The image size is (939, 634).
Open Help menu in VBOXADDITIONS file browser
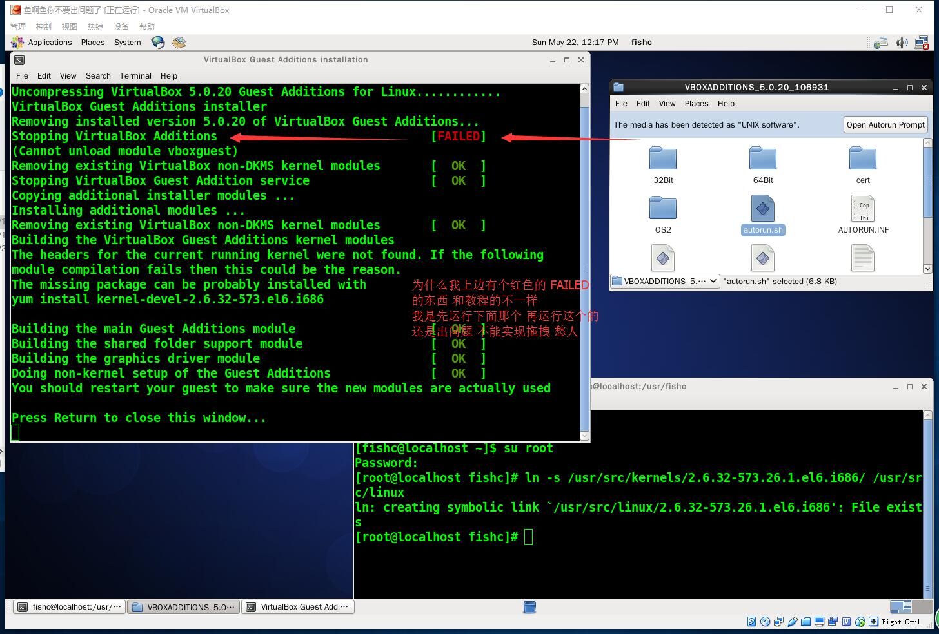(x=726, y=104)
